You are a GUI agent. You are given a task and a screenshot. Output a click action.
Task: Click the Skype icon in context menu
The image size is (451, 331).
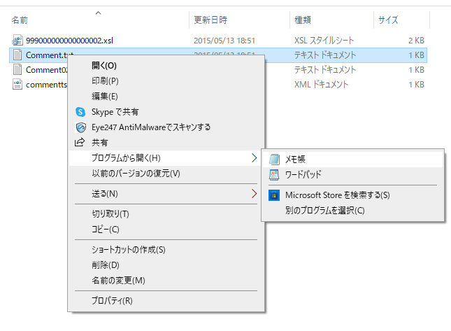coord(80,112)
